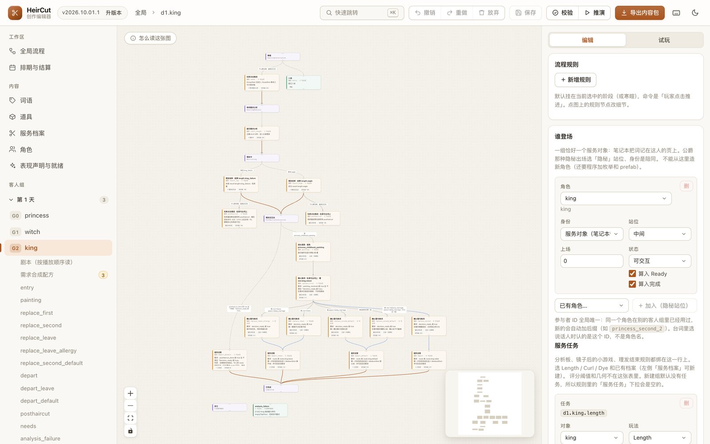Open 需求合成配方 item

[x=58, y=275]
